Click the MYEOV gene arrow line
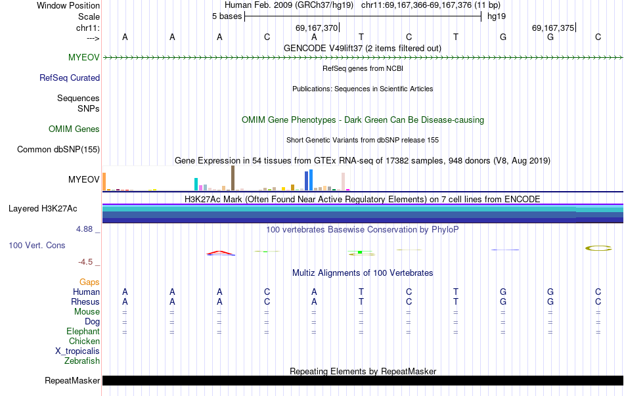 point(363,58)
